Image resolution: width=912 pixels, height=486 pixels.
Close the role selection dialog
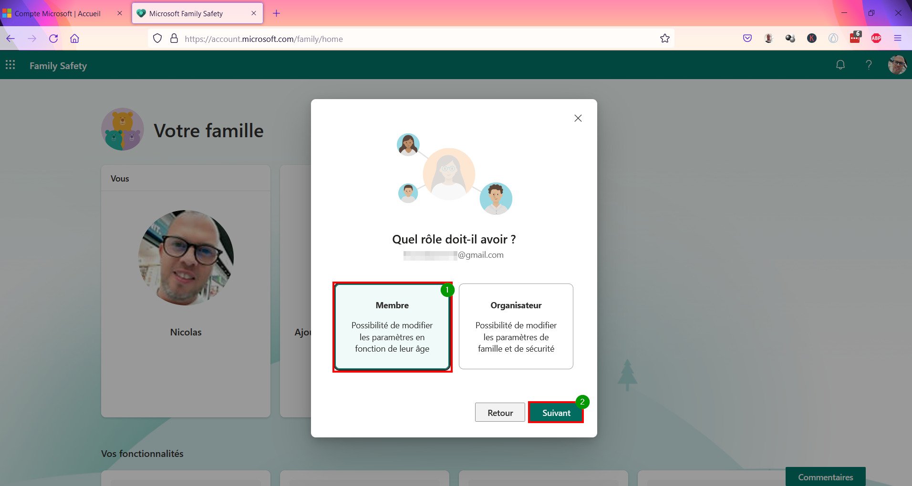pyautogui.click(x=578, y=118)
